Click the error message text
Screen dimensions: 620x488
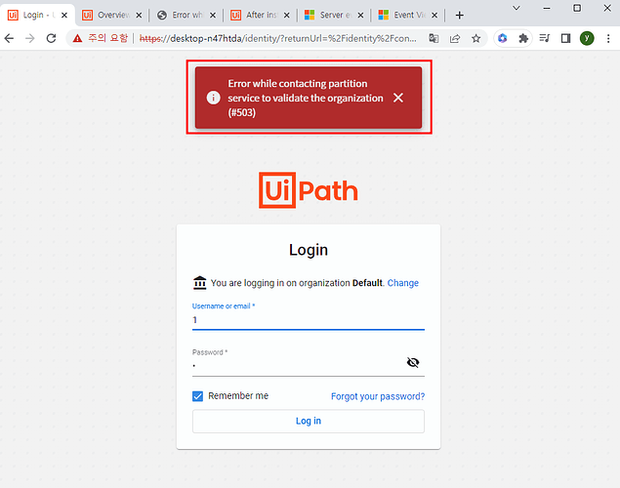pos(306,98)
